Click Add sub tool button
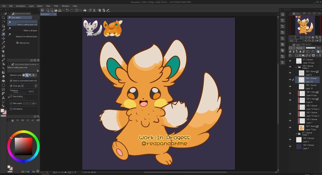 point(23,43)
